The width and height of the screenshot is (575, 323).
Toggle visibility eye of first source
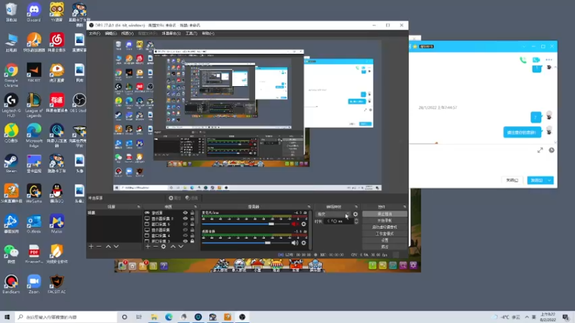185,212
